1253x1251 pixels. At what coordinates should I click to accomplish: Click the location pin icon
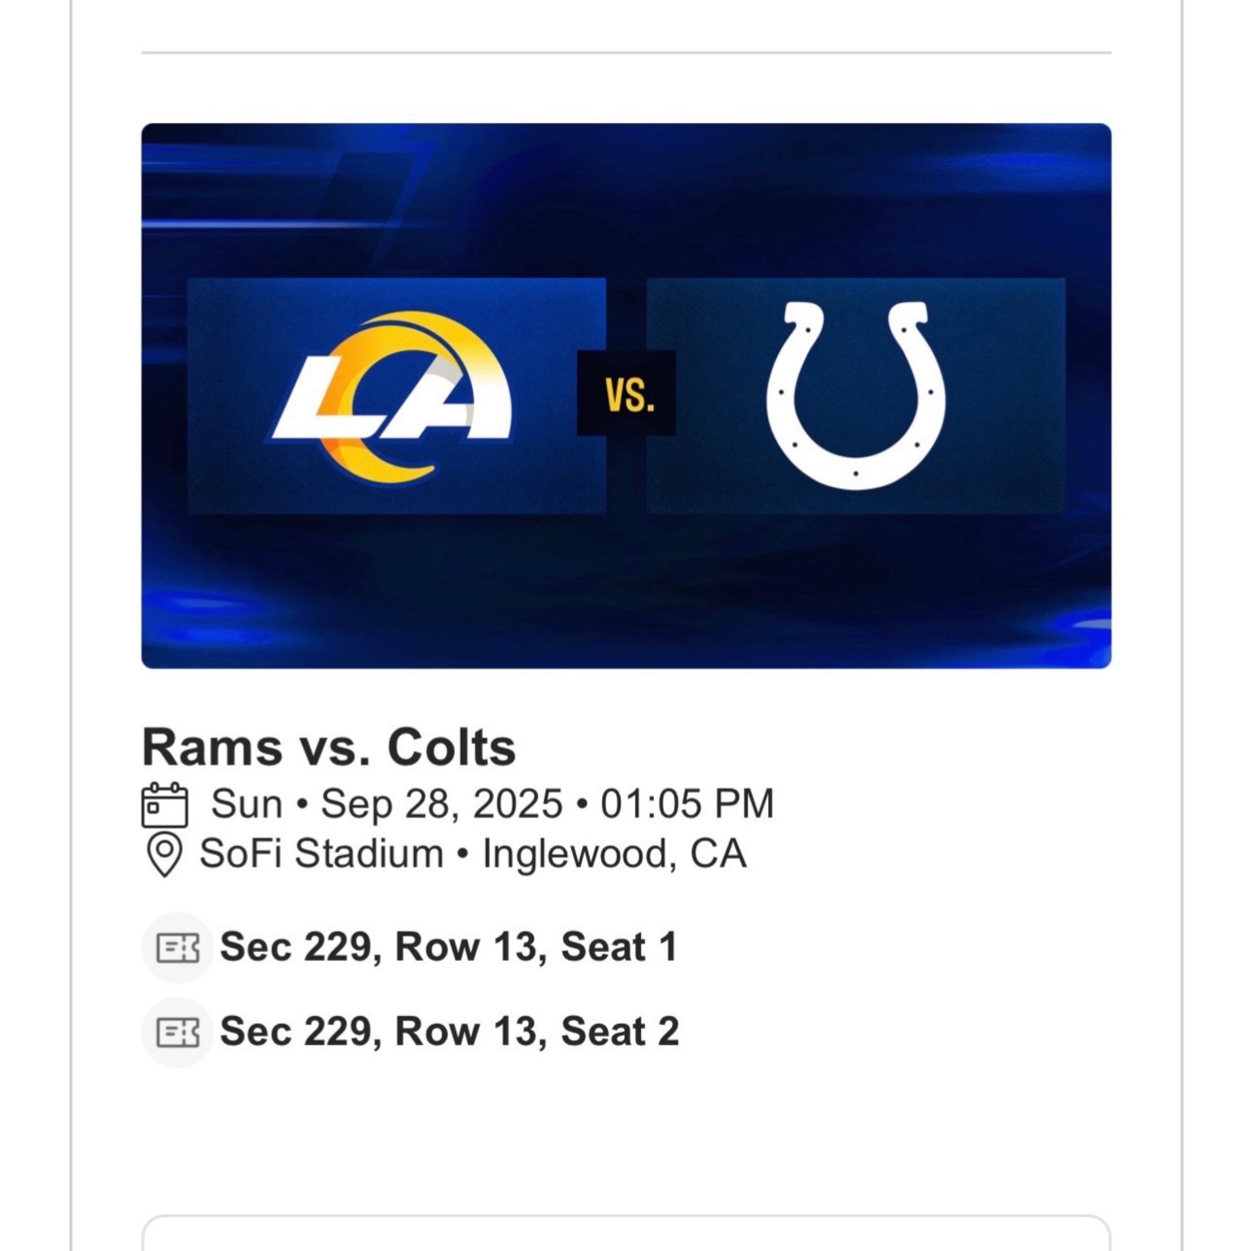pos(164,855)
